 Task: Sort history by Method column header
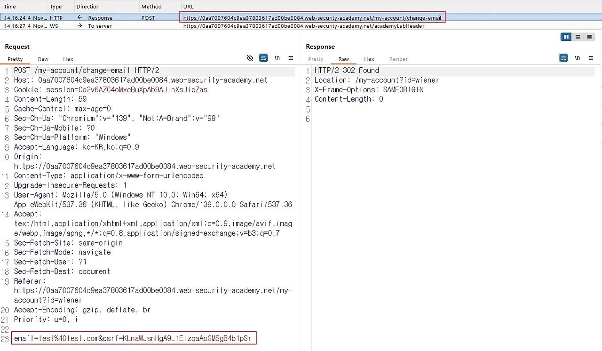pos(151,7)
